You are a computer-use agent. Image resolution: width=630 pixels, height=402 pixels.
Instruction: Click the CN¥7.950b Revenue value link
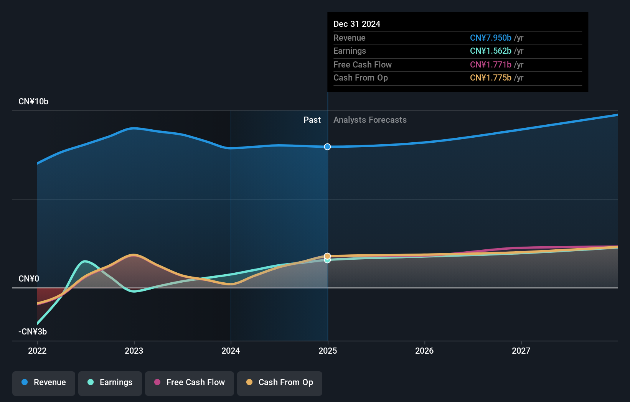click(490, 38)
